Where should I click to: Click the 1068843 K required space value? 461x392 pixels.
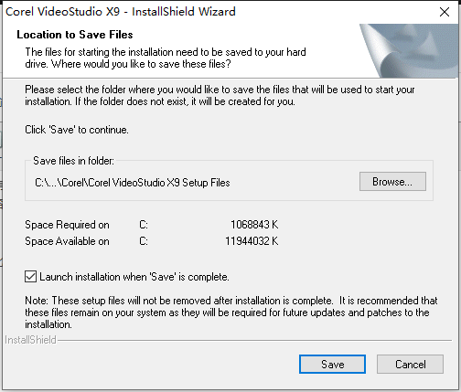coord(254,225)
